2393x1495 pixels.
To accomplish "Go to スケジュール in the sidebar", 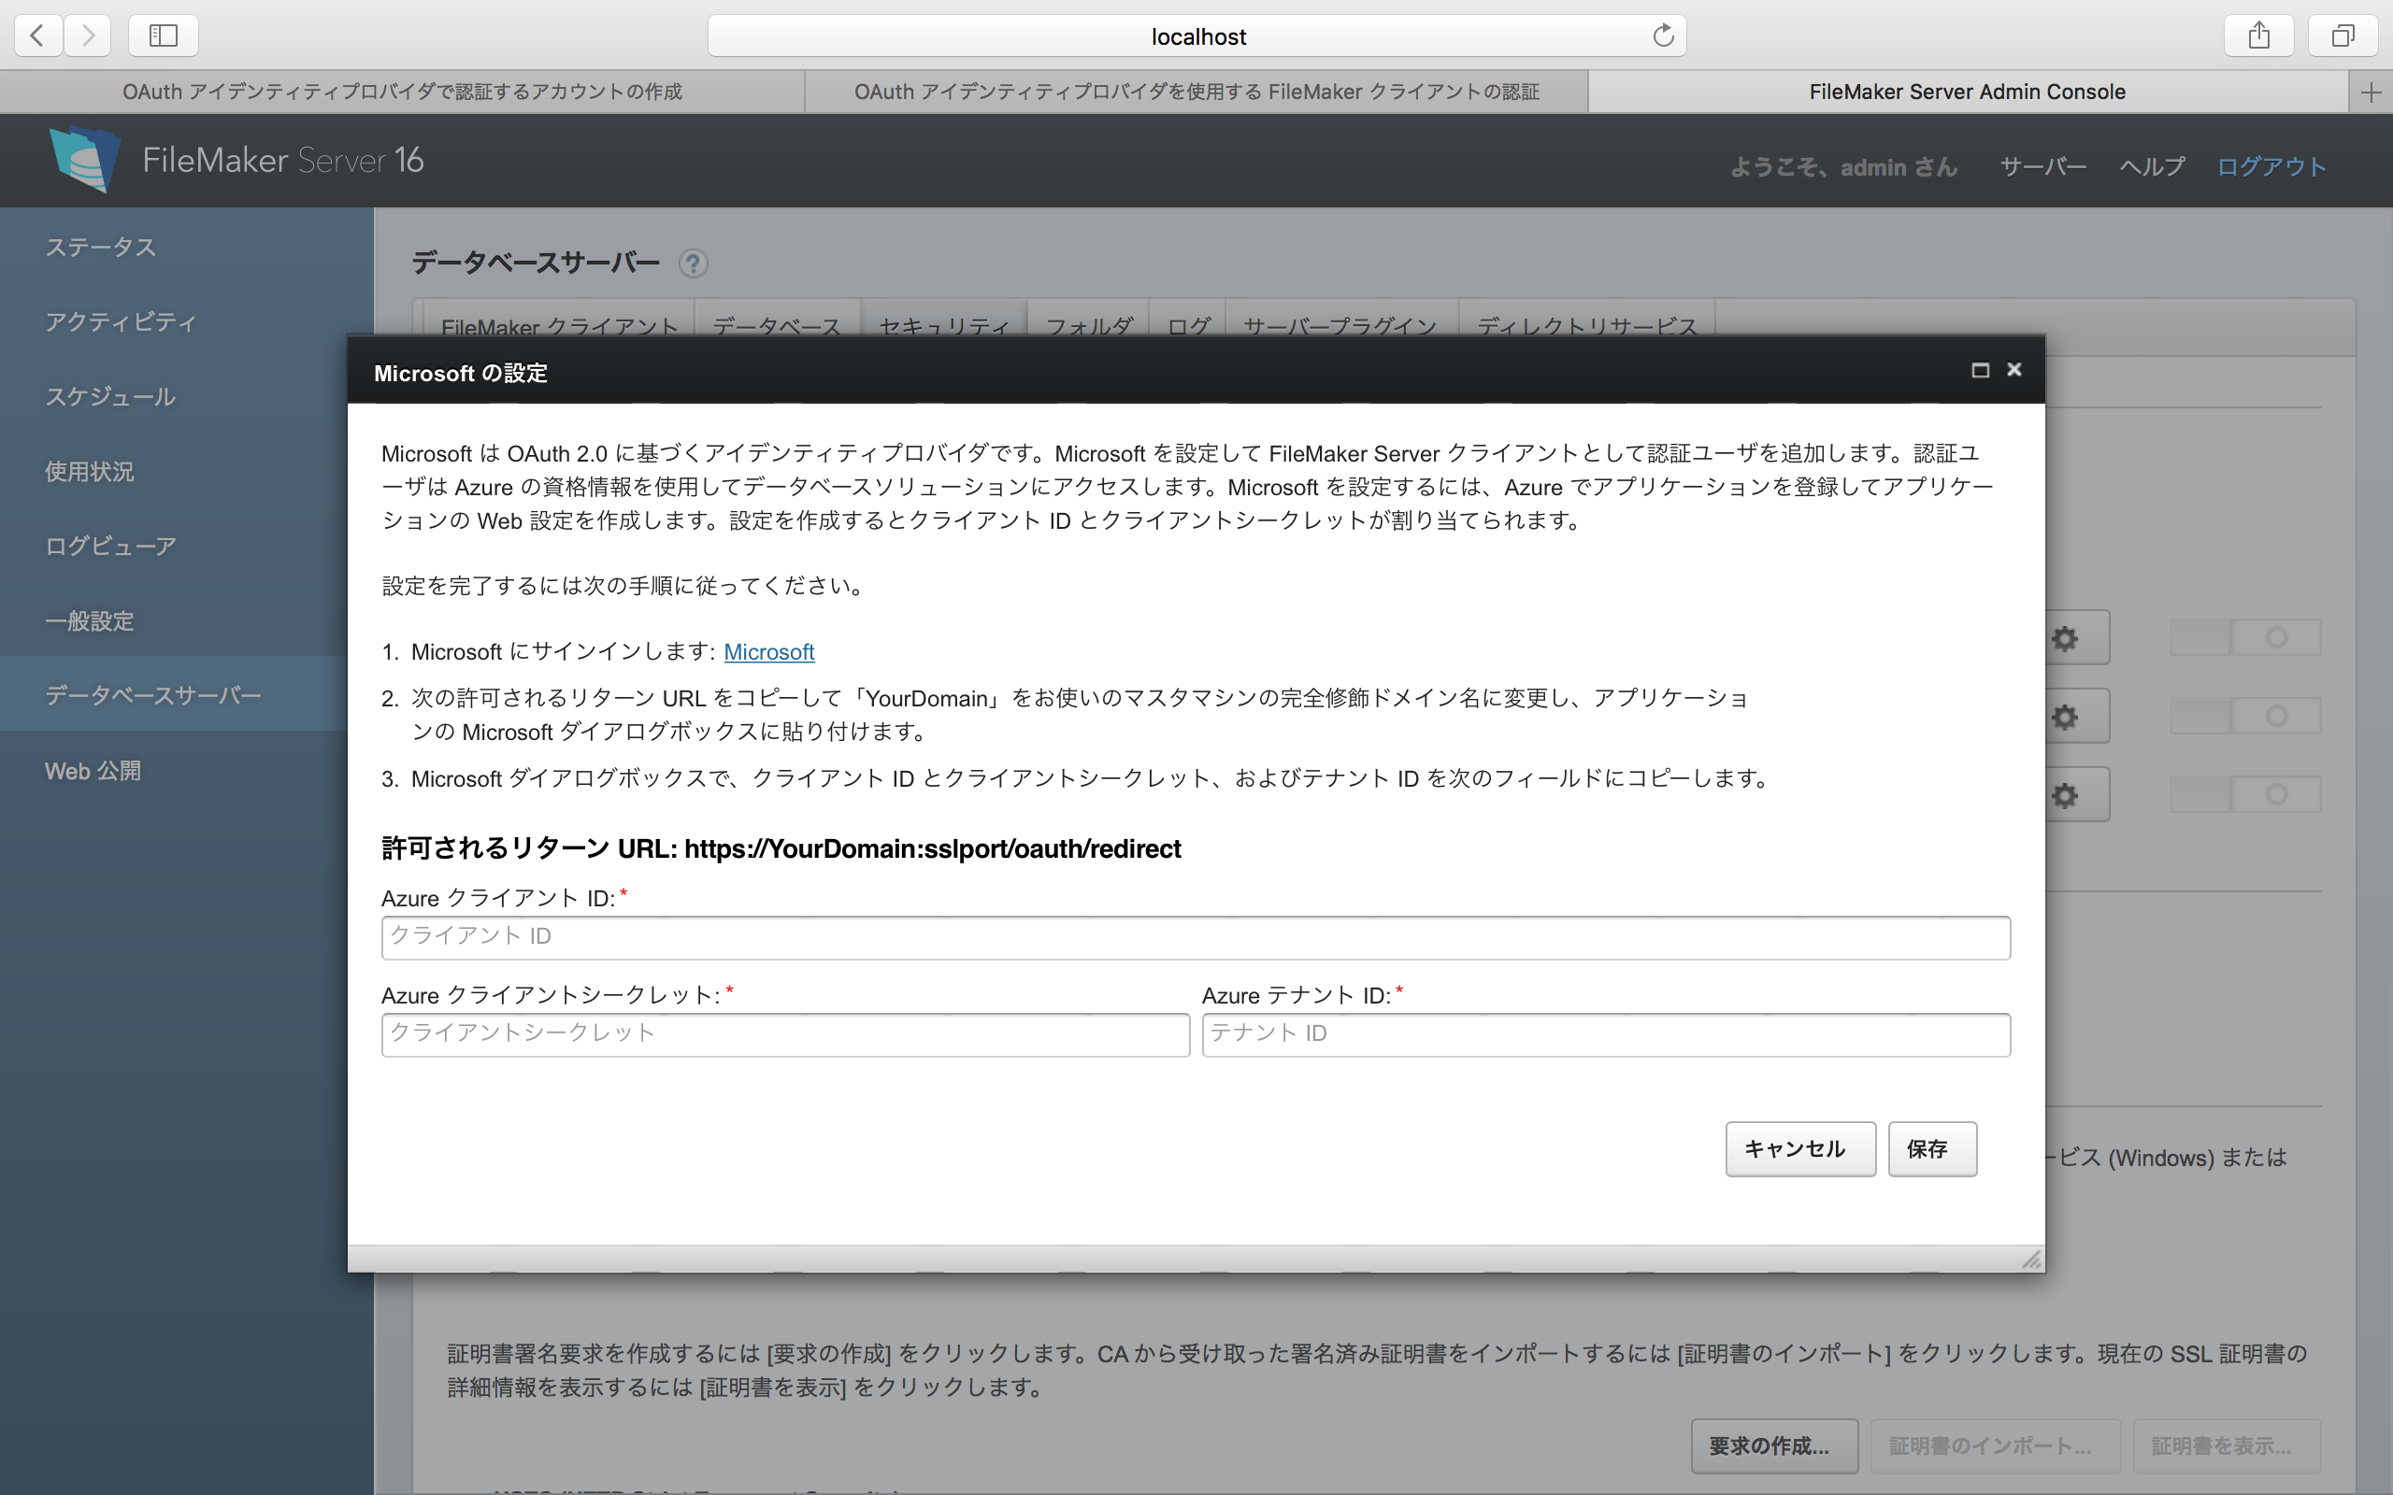I will [x=110, y=396].
